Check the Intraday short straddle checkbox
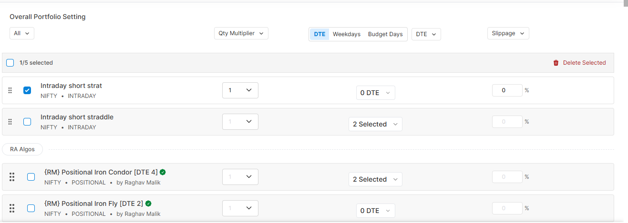 27,122
